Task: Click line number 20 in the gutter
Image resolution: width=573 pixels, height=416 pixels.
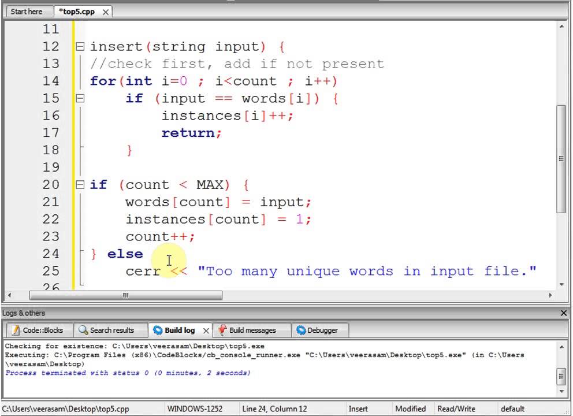Action: tap(51, 185)
